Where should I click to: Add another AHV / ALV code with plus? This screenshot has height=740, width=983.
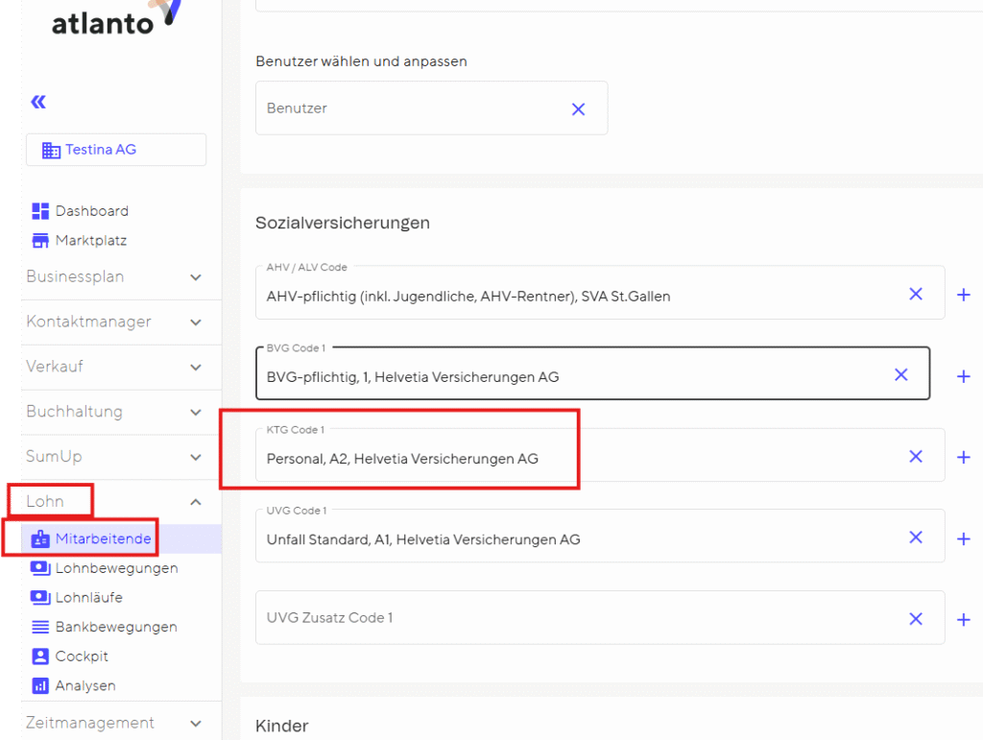click(x=964, y=295)
